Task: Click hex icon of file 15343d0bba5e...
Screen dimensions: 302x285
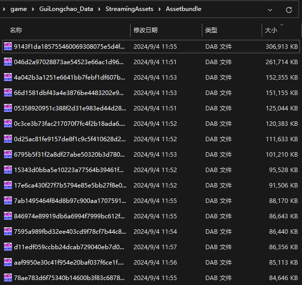Action: point(8,170)
